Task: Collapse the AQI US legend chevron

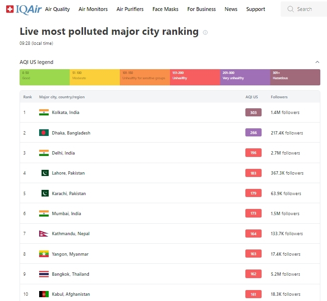Action: point(317,62)
